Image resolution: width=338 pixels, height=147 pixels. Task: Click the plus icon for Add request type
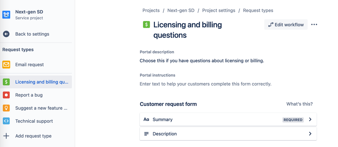(x=6, y=136)
